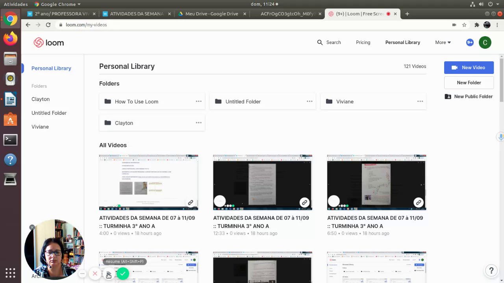
Task: Click the clock dom, 11:24
Action: (x=264, y=4)
